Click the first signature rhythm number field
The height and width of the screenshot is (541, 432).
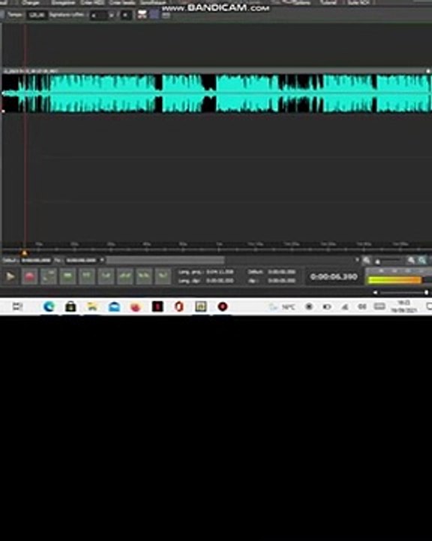[x=98, y=15]
